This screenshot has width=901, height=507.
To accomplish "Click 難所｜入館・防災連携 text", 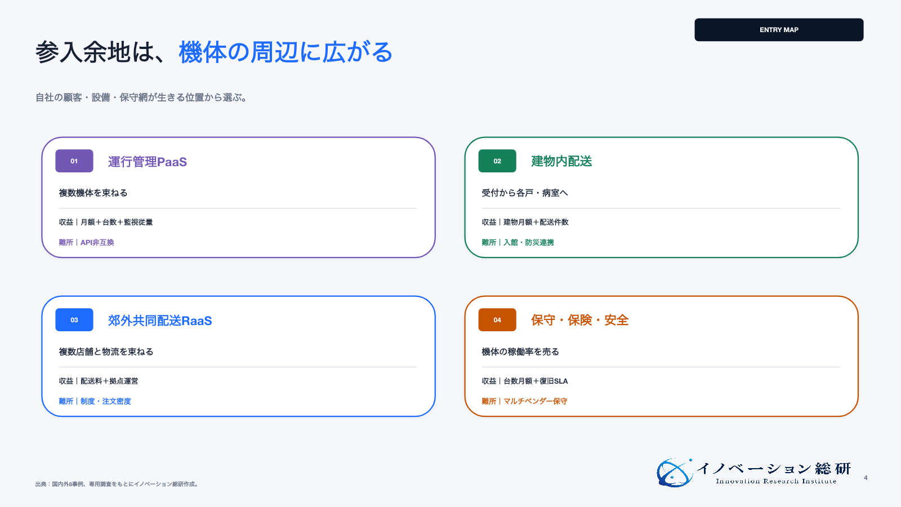I will coord(518,242).
